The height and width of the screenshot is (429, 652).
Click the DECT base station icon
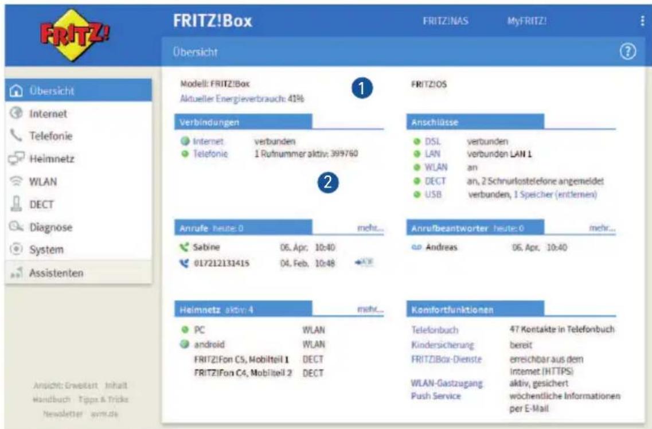(16, 204)
